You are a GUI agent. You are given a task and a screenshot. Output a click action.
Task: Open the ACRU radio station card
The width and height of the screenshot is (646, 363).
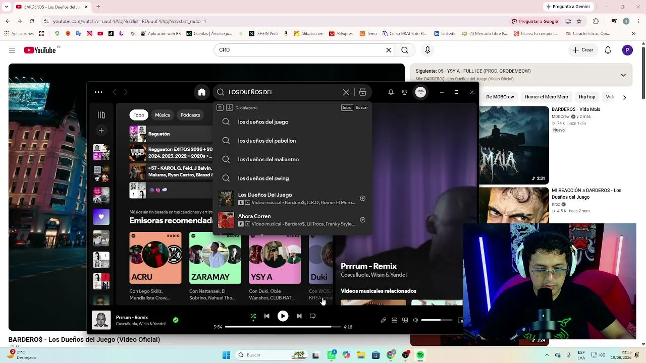pyautogui.click(x=155, y=266)
